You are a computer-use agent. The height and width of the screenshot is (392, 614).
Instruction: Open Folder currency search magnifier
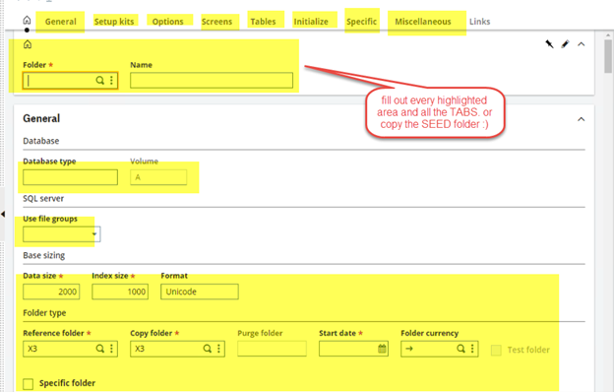(x=460, y=349)
